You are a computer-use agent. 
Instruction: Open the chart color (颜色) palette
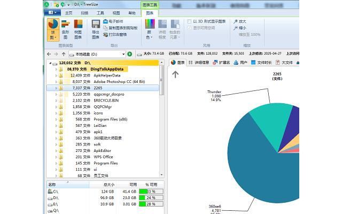click(150, 29)
